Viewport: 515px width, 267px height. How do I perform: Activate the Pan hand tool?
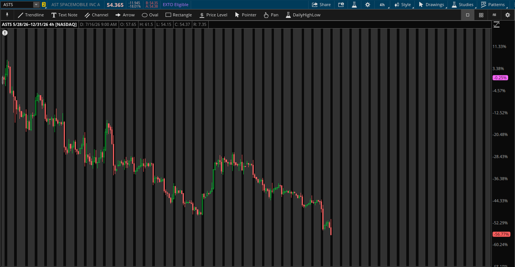pos(271,15)
